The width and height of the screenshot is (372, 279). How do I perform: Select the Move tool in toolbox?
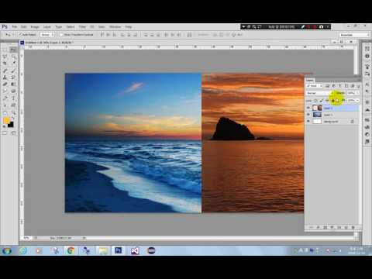tap(13, 50)
